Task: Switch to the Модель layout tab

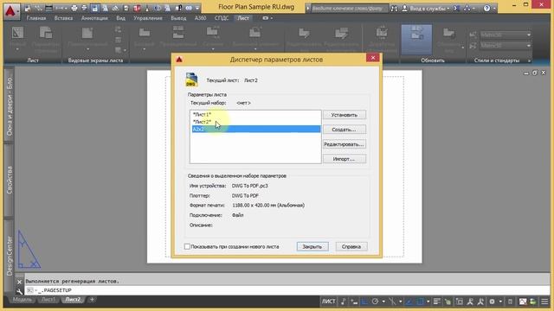Action: pos(22,300)
